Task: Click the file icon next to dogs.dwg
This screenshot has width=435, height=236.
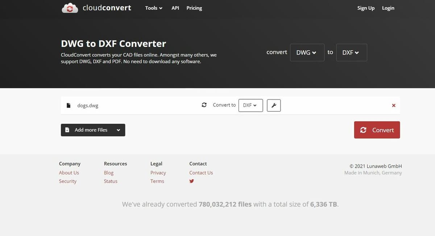Action: [x=68, y=106]
